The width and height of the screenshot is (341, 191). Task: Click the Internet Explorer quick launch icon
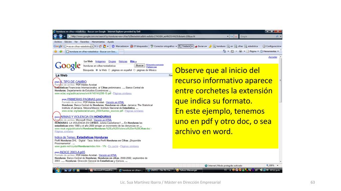(x=74, y=170)
